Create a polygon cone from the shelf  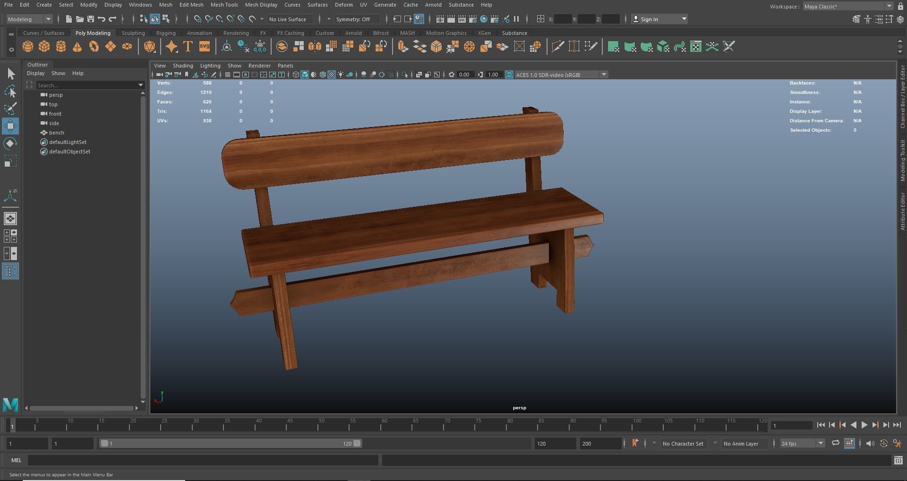[x=77, y=47]
